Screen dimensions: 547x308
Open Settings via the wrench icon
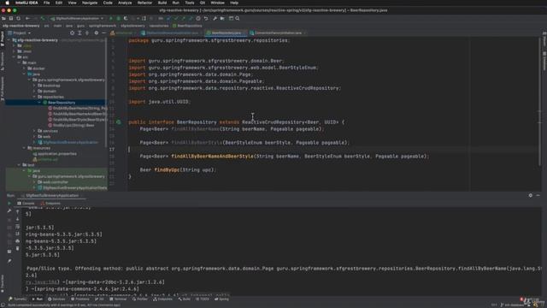pos(215,18)
